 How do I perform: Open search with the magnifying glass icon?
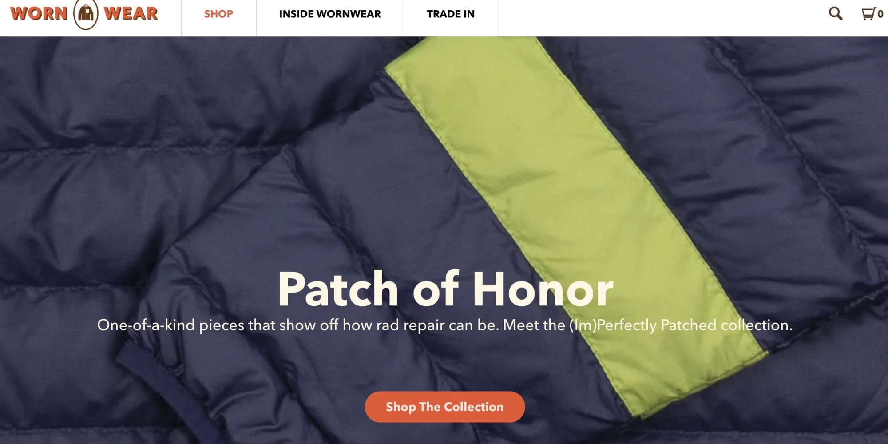pos(835,14)
